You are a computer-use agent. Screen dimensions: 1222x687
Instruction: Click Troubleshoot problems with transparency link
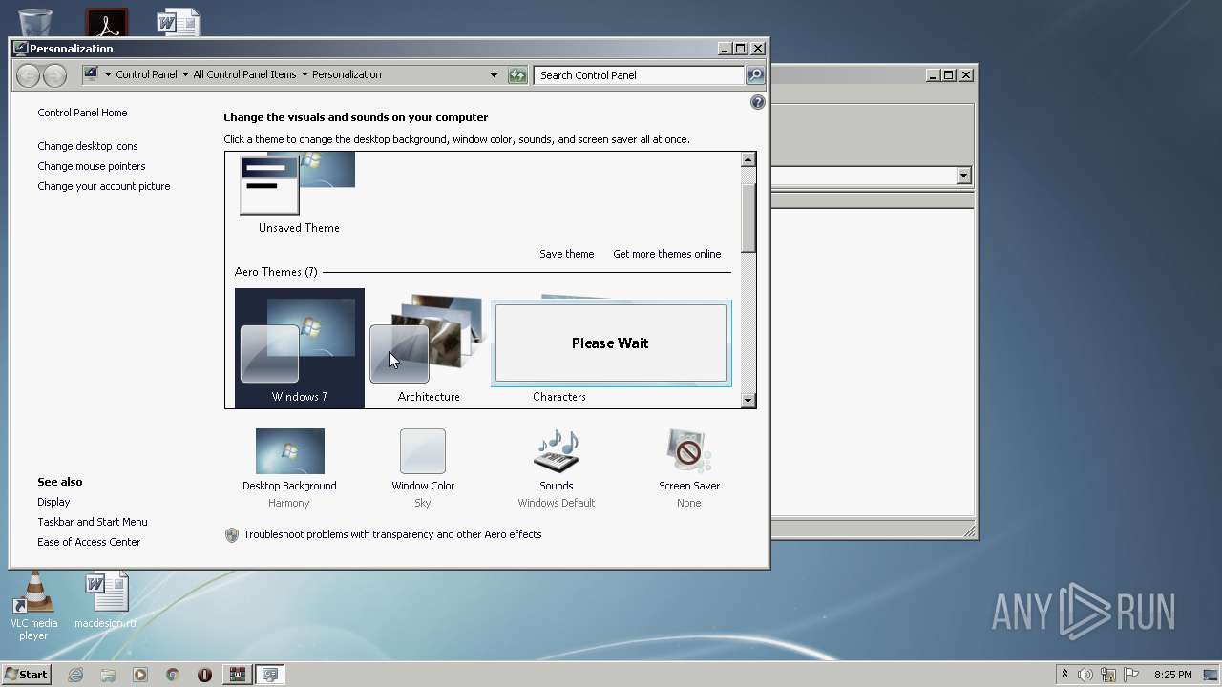point(392,534)
